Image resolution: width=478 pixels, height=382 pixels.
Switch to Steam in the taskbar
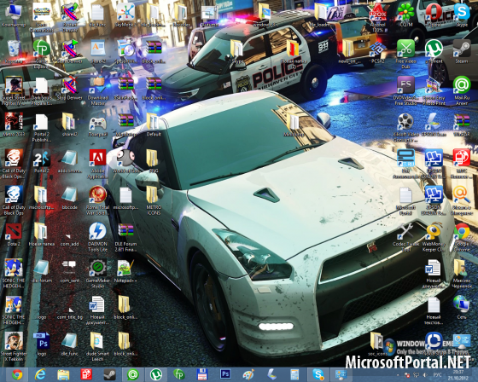click(x=109, y=374)
